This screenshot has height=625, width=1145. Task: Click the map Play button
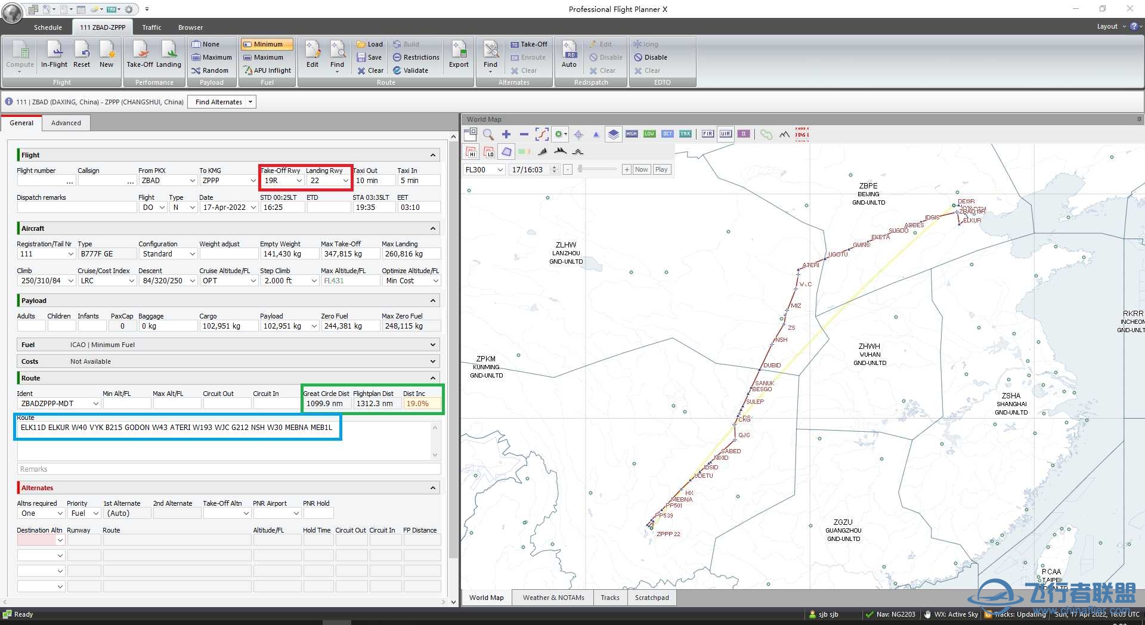661,169
